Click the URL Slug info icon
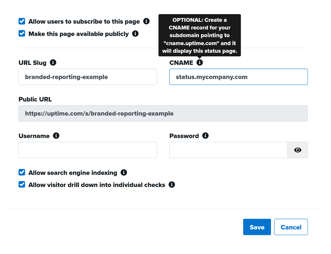 [53, 63]
